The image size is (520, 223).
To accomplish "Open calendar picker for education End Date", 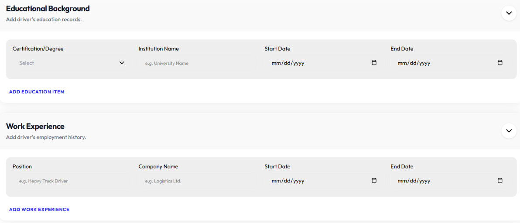I will point(500,63).
